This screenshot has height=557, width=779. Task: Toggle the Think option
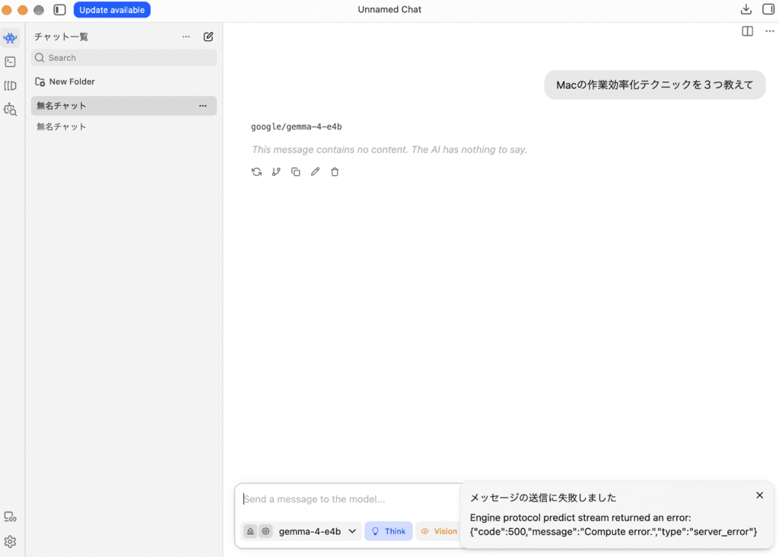click(x=389, y=531)
